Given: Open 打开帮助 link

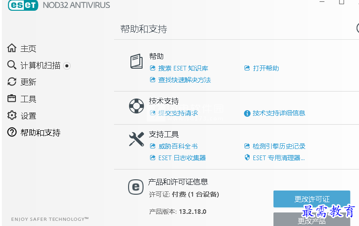Looking at the screenshot, I should 266,68.
